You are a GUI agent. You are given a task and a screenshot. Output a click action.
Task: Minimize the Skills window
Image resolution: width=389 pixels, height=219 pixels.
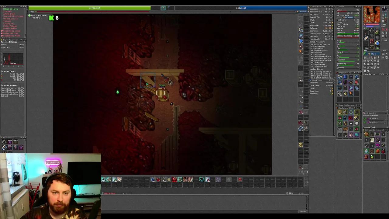pos(359,7)
